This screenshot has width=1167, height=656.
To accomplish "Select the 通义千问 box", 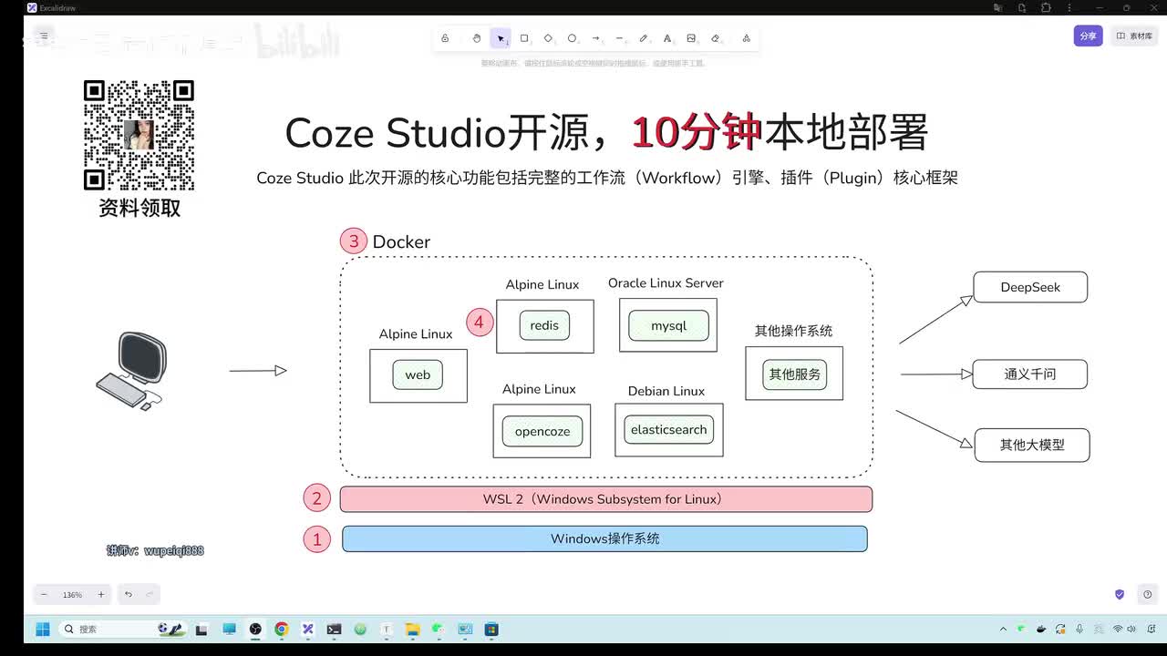I will pos(1030,374).
